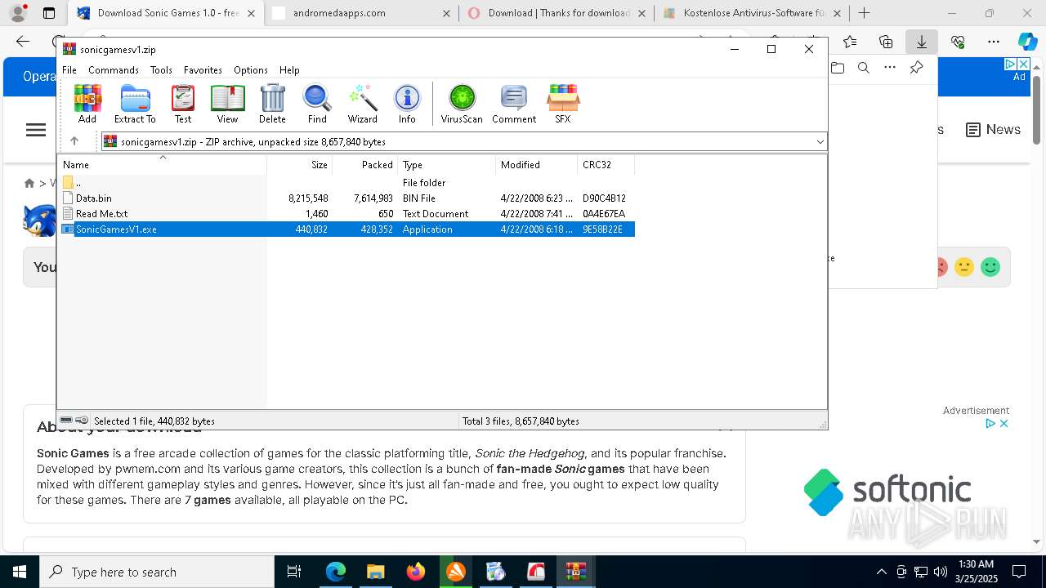
Task: Go to the Softonic home breadcrumb
Action: tap(29, 183)
